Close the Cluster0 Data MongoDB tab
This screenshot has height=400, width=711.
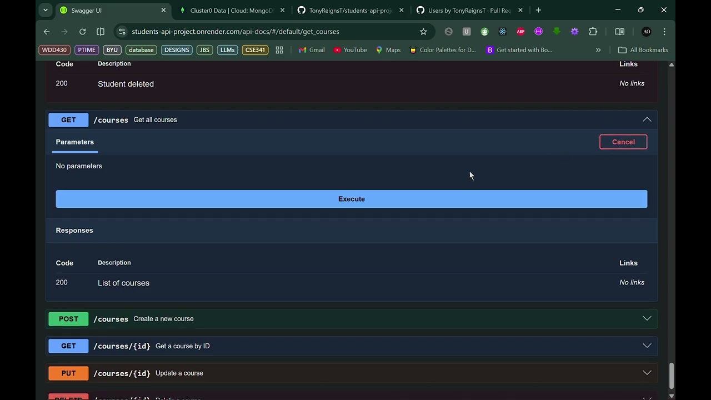[282, 10]
